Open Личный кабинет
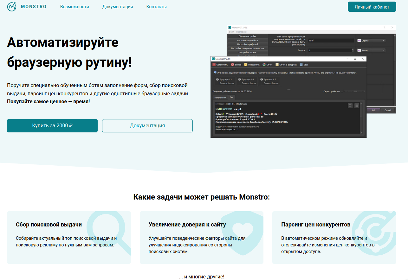Viewport: 408px width, 280px height. pyautogui.click(x=372, y=6)
